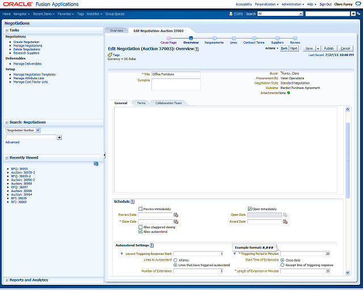Select Receipt time of triggering response

(282, 265)
